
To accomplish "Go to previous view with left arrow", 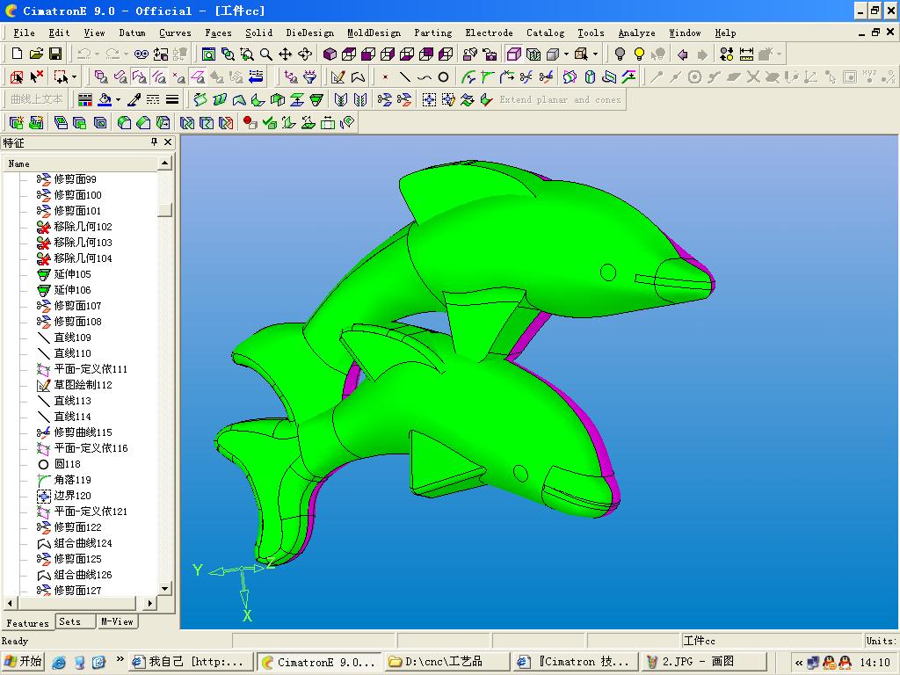I will coord(682,54).
